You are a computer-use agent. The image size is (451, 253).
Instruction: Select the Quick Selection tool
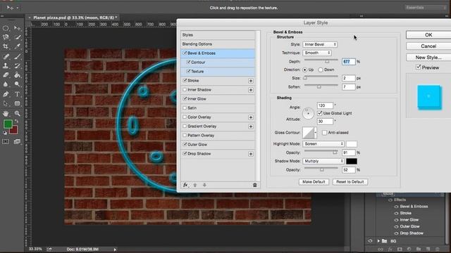pos(17,37)
